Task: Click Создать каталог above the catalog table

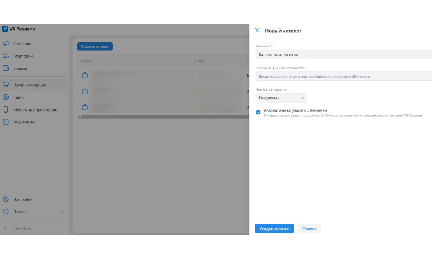Action: pyautogui.click(x=95, y=46)
